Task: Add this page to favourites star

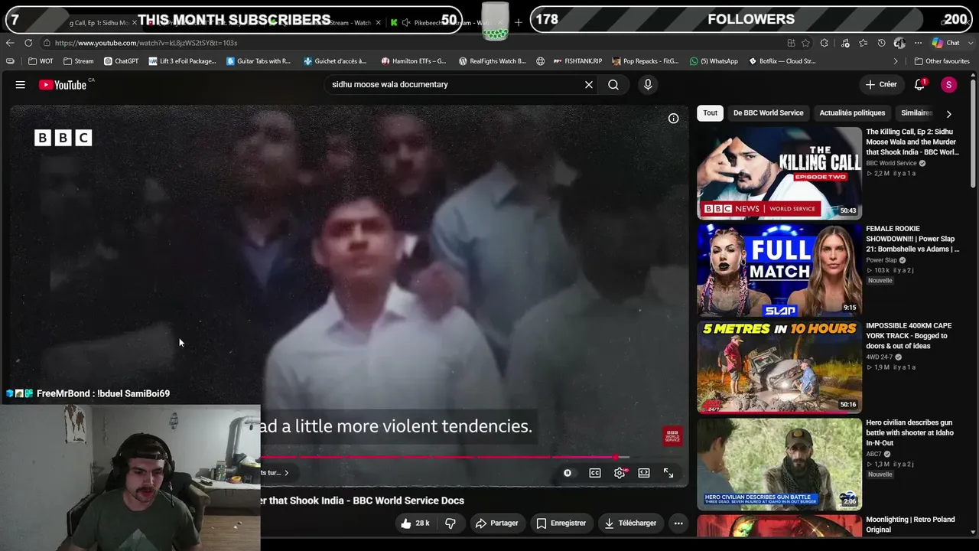Action: 805,43
